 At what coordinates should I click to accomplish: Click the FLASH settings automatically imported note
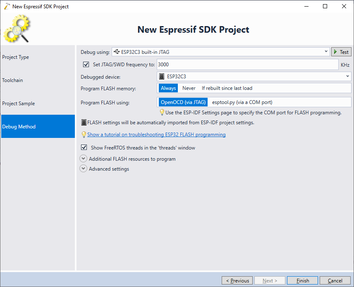171,123
